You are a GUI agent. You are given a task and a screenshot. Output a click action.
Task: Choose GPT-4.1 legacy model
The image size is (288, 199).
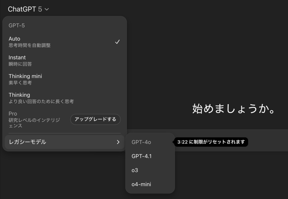click(x=150, y=156)
